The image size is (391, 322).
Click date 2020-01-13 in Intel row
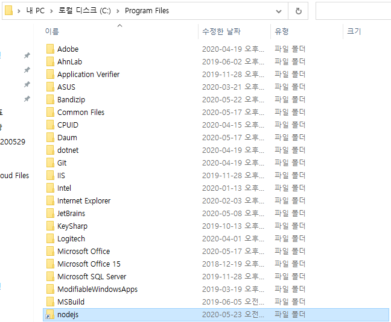pos(233,188)
